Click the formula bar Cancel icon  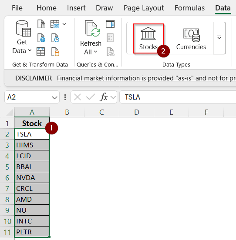[x=78, y=97]
